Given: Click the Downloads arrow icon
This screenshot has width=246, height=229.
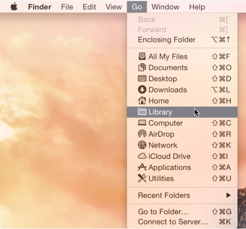Looking at the screenshot, I should 142,90.
